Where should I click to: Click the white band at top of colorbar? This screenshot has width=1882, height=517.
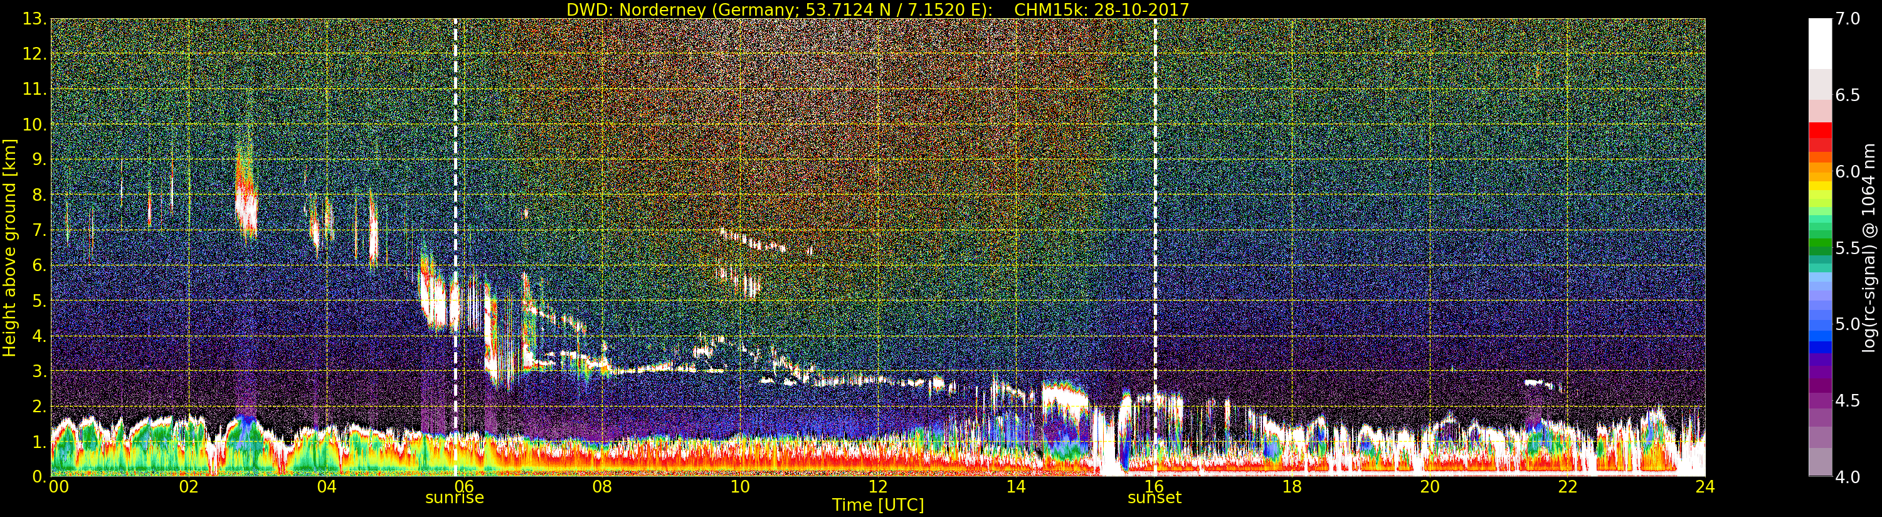coord(1820,44)
